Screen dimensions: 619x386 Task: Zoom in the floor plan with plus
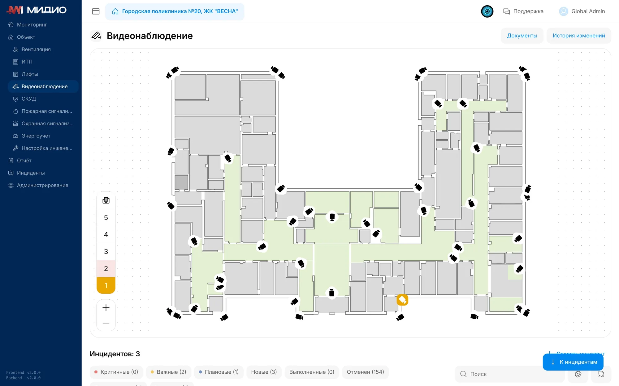tap(106, 308)
